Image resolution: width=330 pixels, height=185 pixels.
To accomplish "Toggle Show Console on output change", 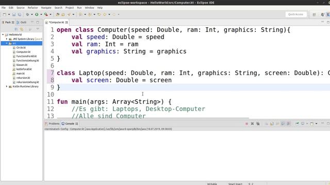I will (x=283, y=124).
